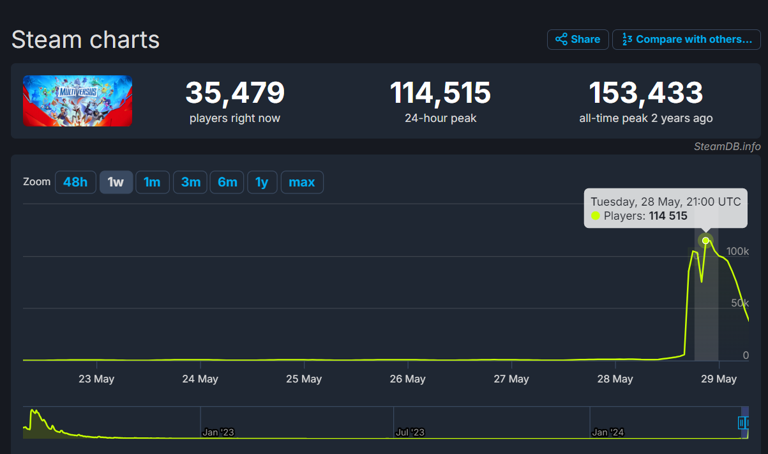Image resolution: width=768 pixels, height=454 pixels.
Task: Click the 50k y-axis label
Action: [740, 303]
